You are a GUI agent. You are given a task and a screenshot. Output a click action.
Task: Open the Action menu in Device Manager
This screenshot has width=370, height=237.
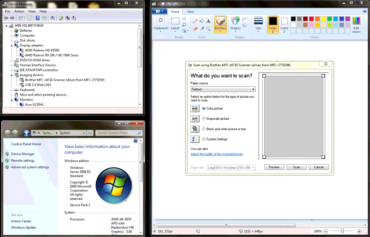[19, 11]
